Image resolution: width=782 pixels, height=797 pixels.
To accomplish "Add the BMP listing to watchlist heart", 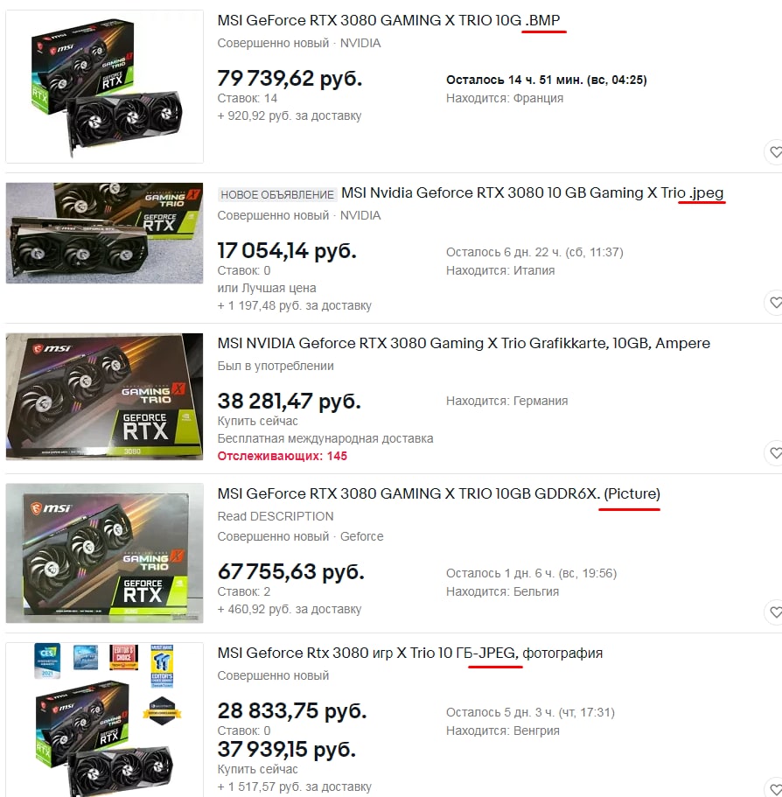I will (774, 152).
